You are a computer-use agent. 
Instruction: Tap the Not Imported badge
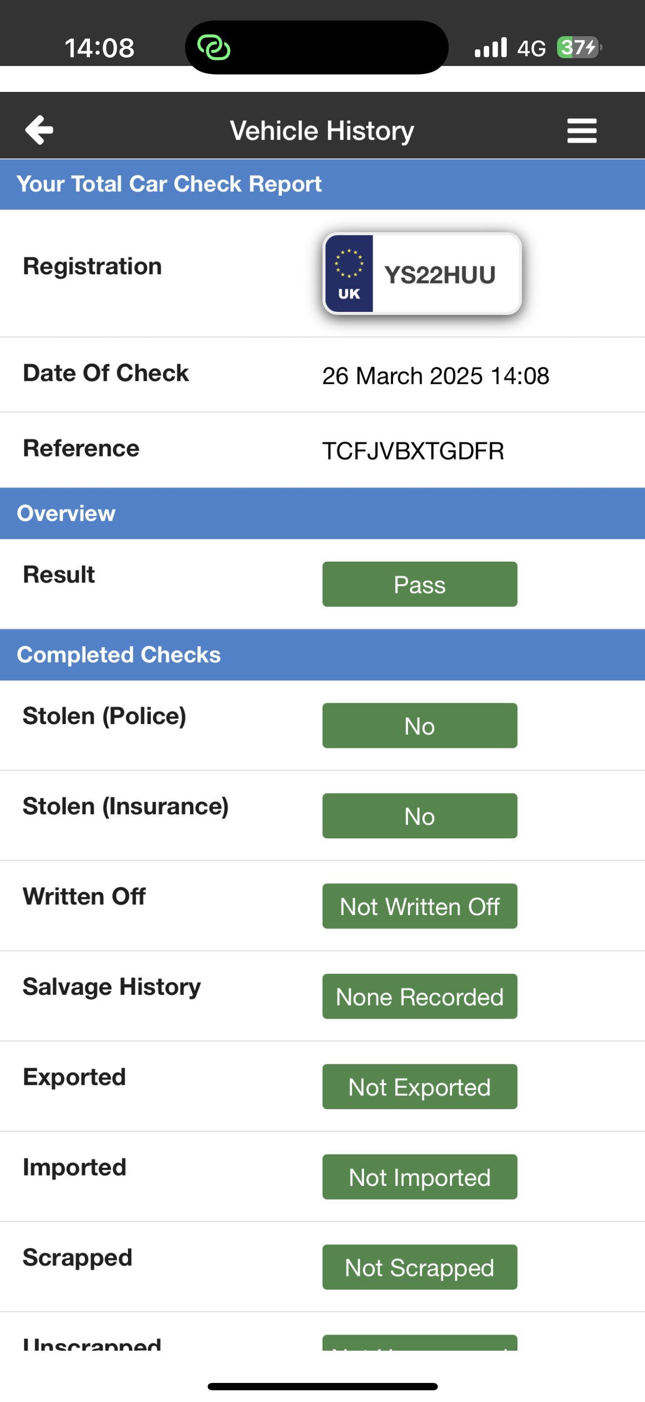[420, 1177]
